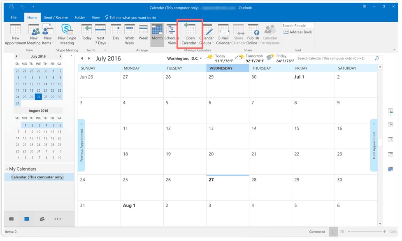Open the Outlook window menu icon
The width and height of the screenshot is (402, 241).
[11, 7]
